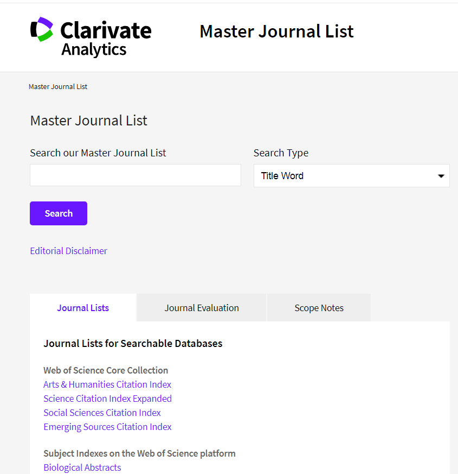
Task: Open the Search Type dropdown
Action: click(x=352, y=175)
